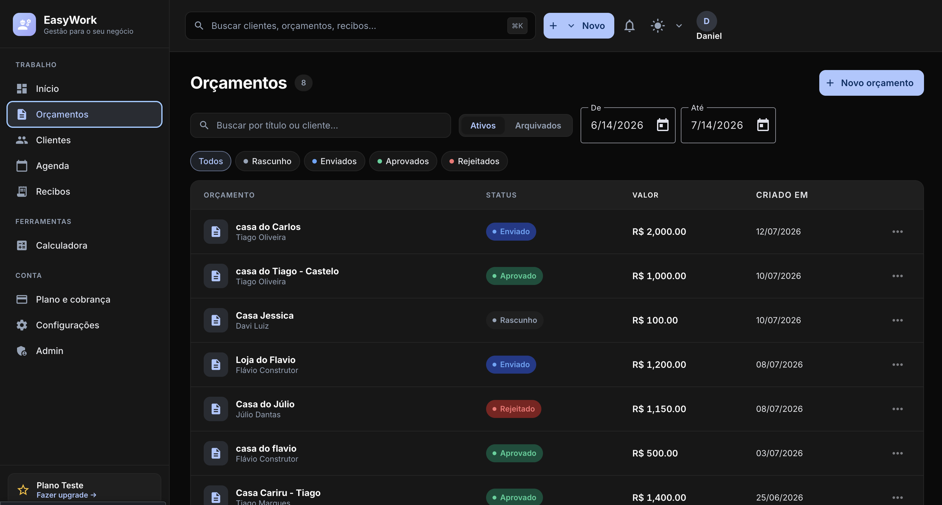Click the ORÇAMENTO column header
The width and height of the screenshot is (942, 505).
pyautogui.click(x=229, y=195)
